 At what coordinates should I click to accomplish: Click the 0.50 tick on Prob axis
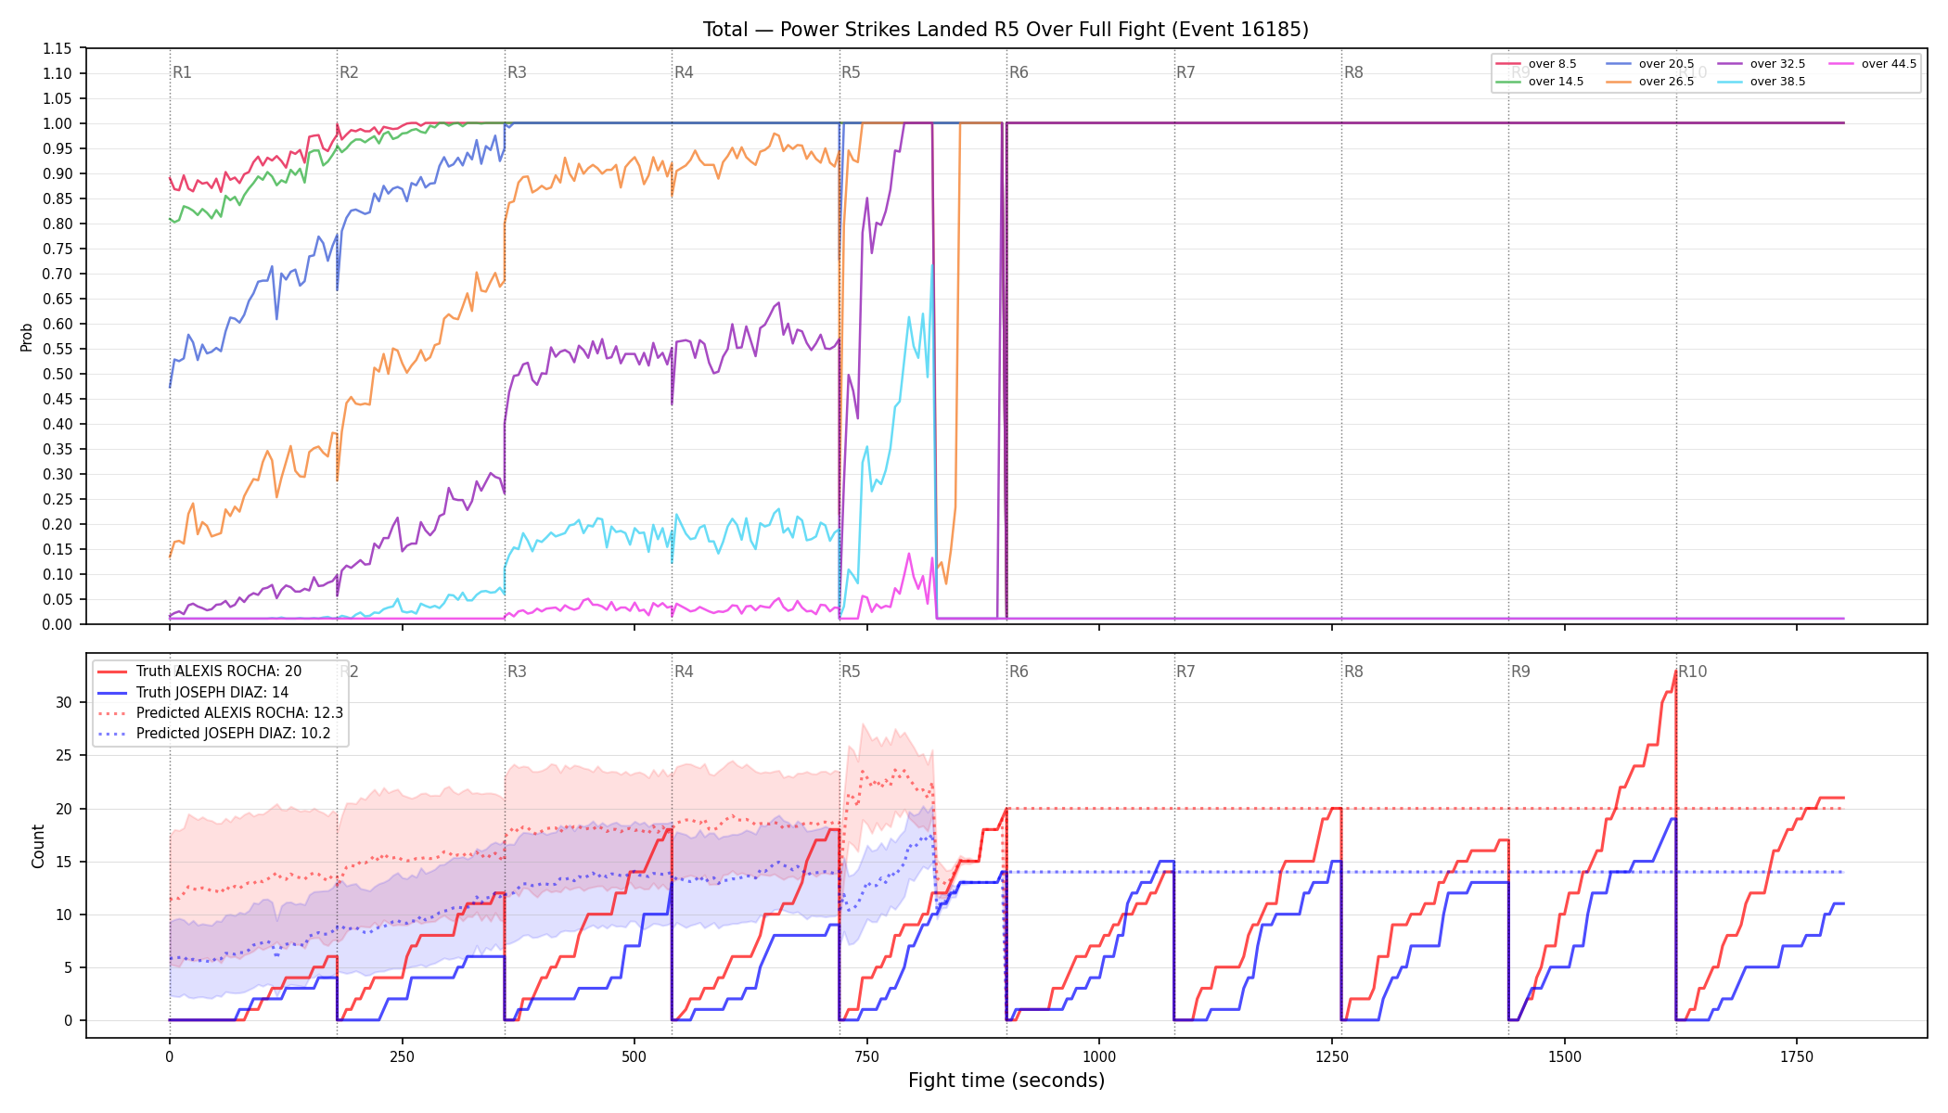tap(57, 374)
